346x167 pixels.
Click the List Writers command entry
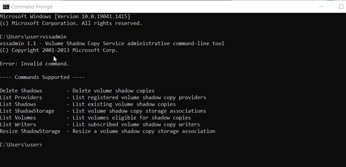pos(18,124)
